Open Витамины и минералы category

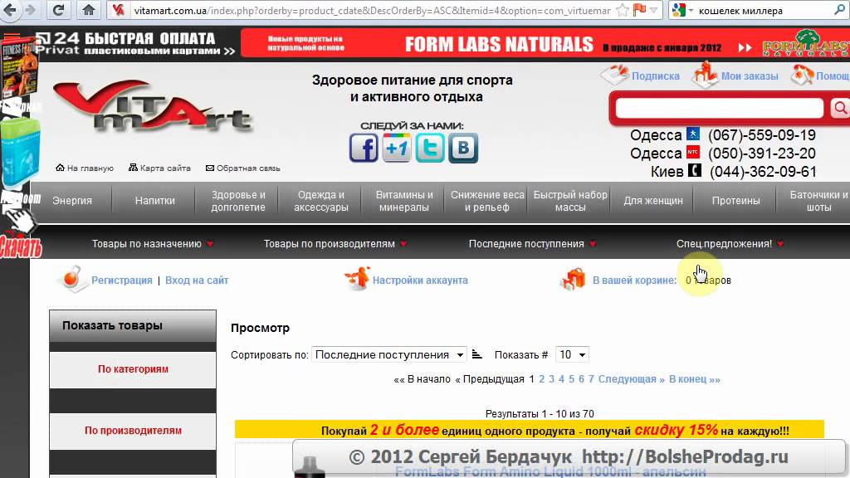click(x=404, y=201)
